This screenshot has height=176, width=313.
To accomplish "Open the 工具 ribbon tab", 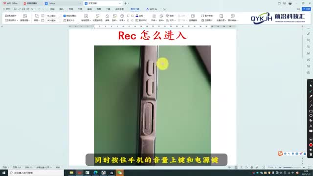I will (x=108, y=9).
